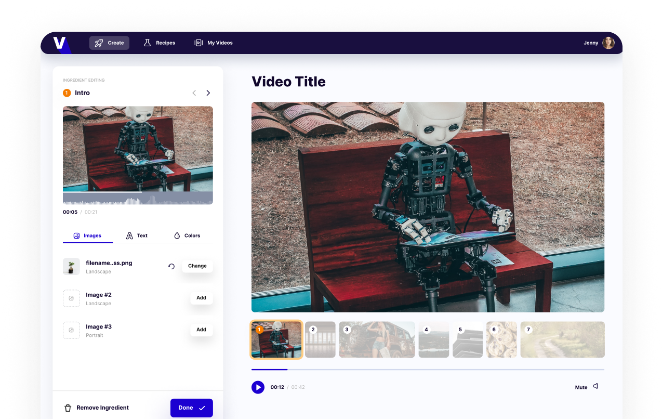
Task: Open Jenny's profile avatar
Action: coord(608,43)
